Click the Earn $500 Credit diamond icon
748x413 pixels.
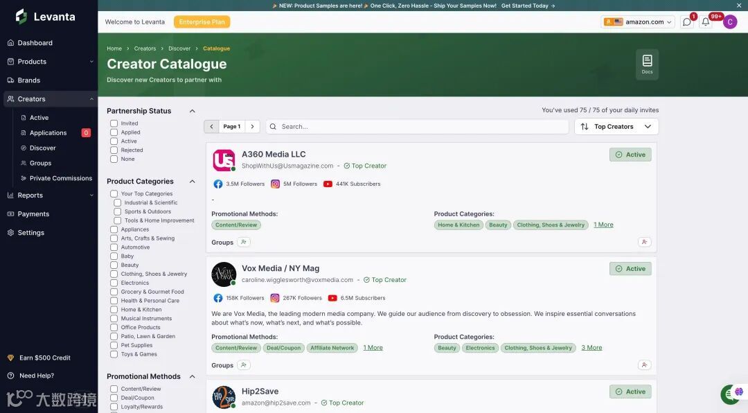[x=10, y=358]
